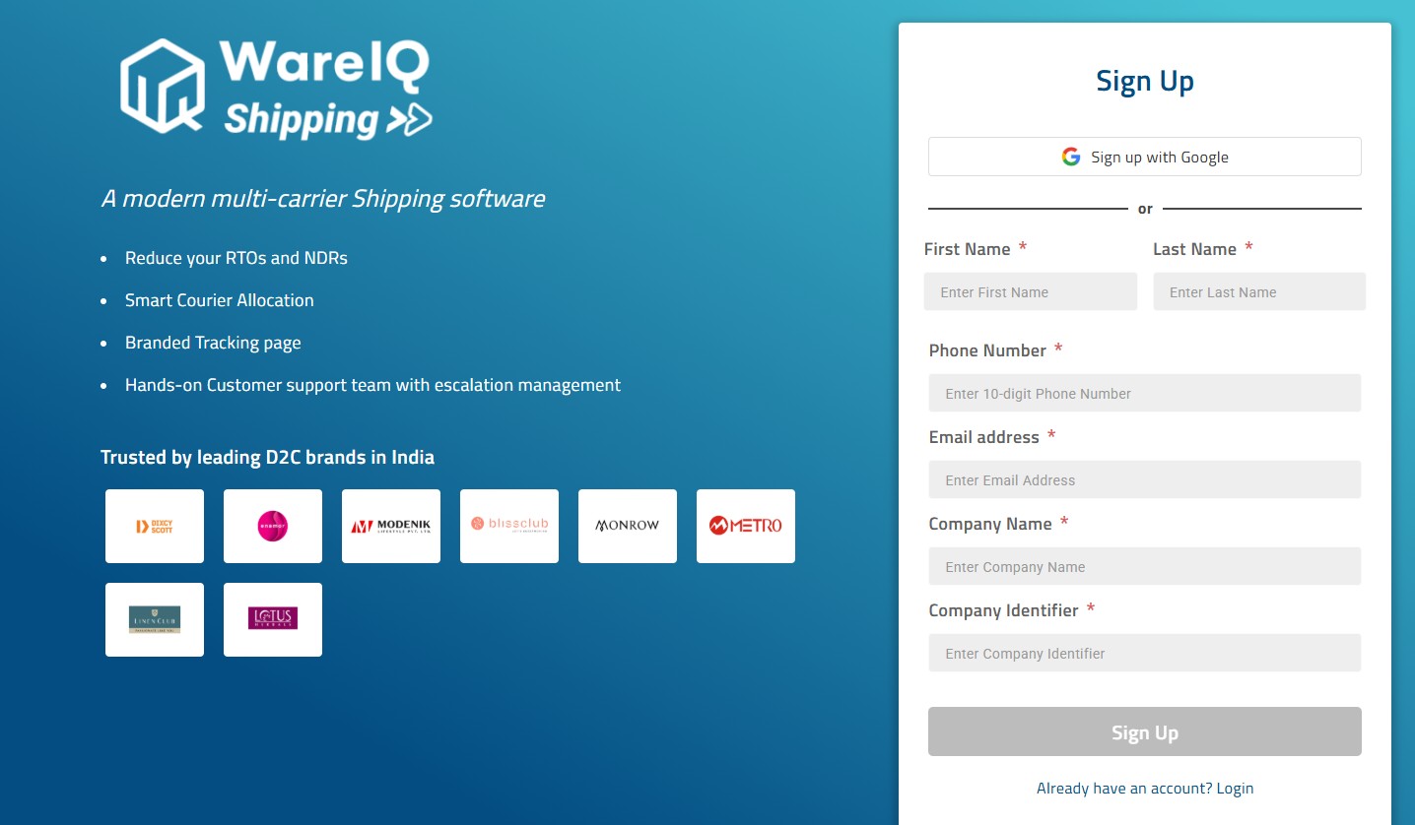Image resolution: width=1415 pixels, height=825 pixels.
Task: Click the Sign up with Google button
Action: pos(1145,157)
